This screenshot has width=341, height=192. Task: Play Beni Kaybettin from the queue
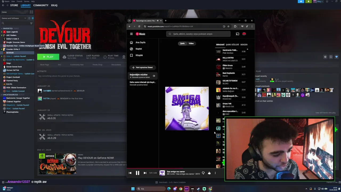[x=231, y=74]
